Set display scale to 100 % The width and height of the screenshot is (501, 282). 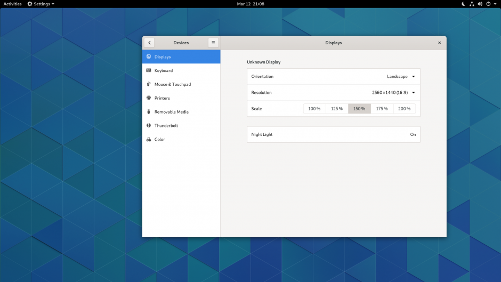tap(314, 109)
